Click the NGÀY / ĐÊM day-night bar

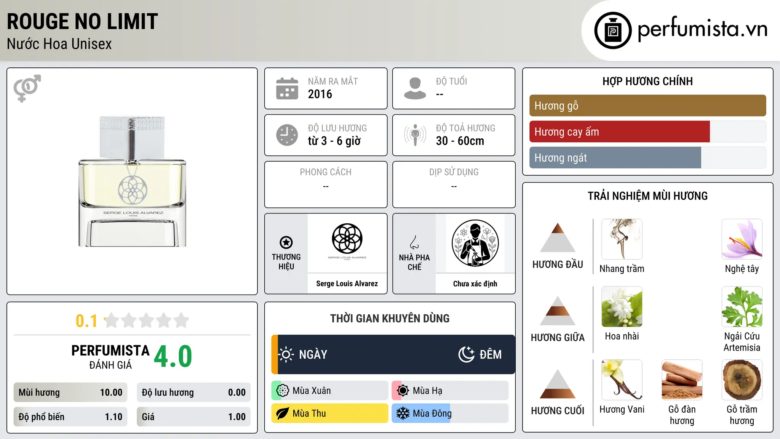coord(393,354)
